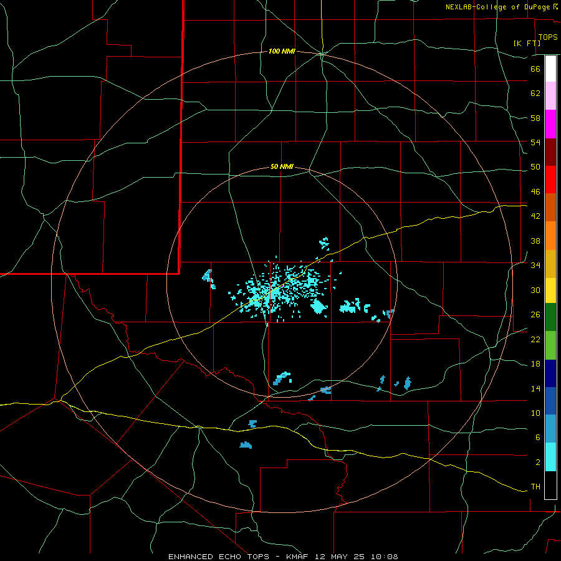Click the '38' scale value label
This screenshot has height=561, width=561.
click(535, 241)
